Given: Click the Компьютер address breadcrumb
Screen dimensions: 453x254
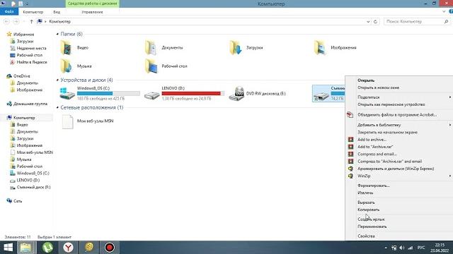Looking at the screenshot, I should coord(59,22).
